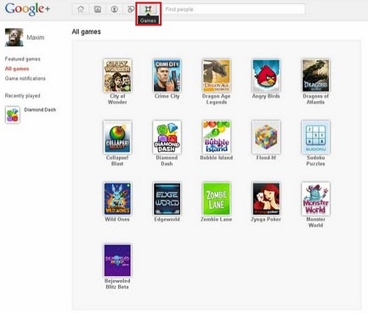368x315 pixels.
Task: Open the Circles toolbar icon
Action: [x=131, y=9]
